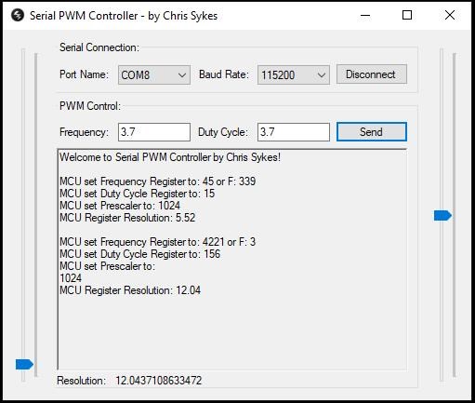
Task: Click the Baud Rate dropdown arrow
Action: coord(322,75)
